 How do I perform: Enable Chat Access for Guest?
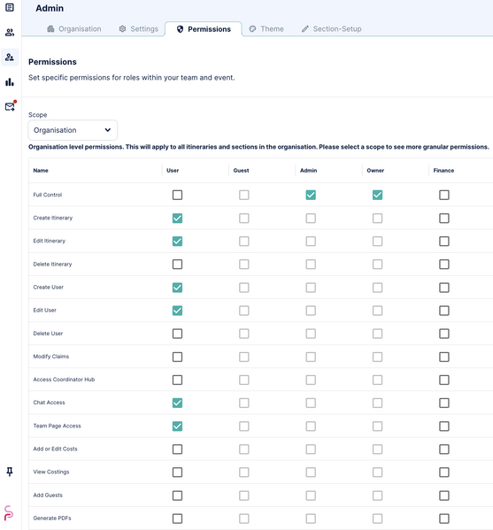(243, 403)
